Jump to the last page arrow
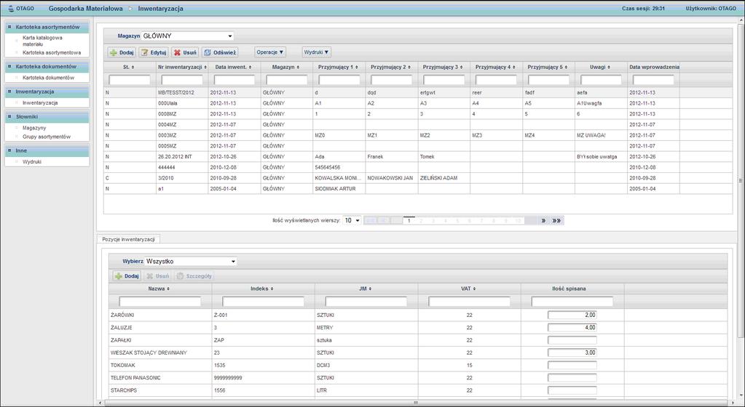Screen dimensions: 745x407 pyautogui.click(x=556, y=220)
